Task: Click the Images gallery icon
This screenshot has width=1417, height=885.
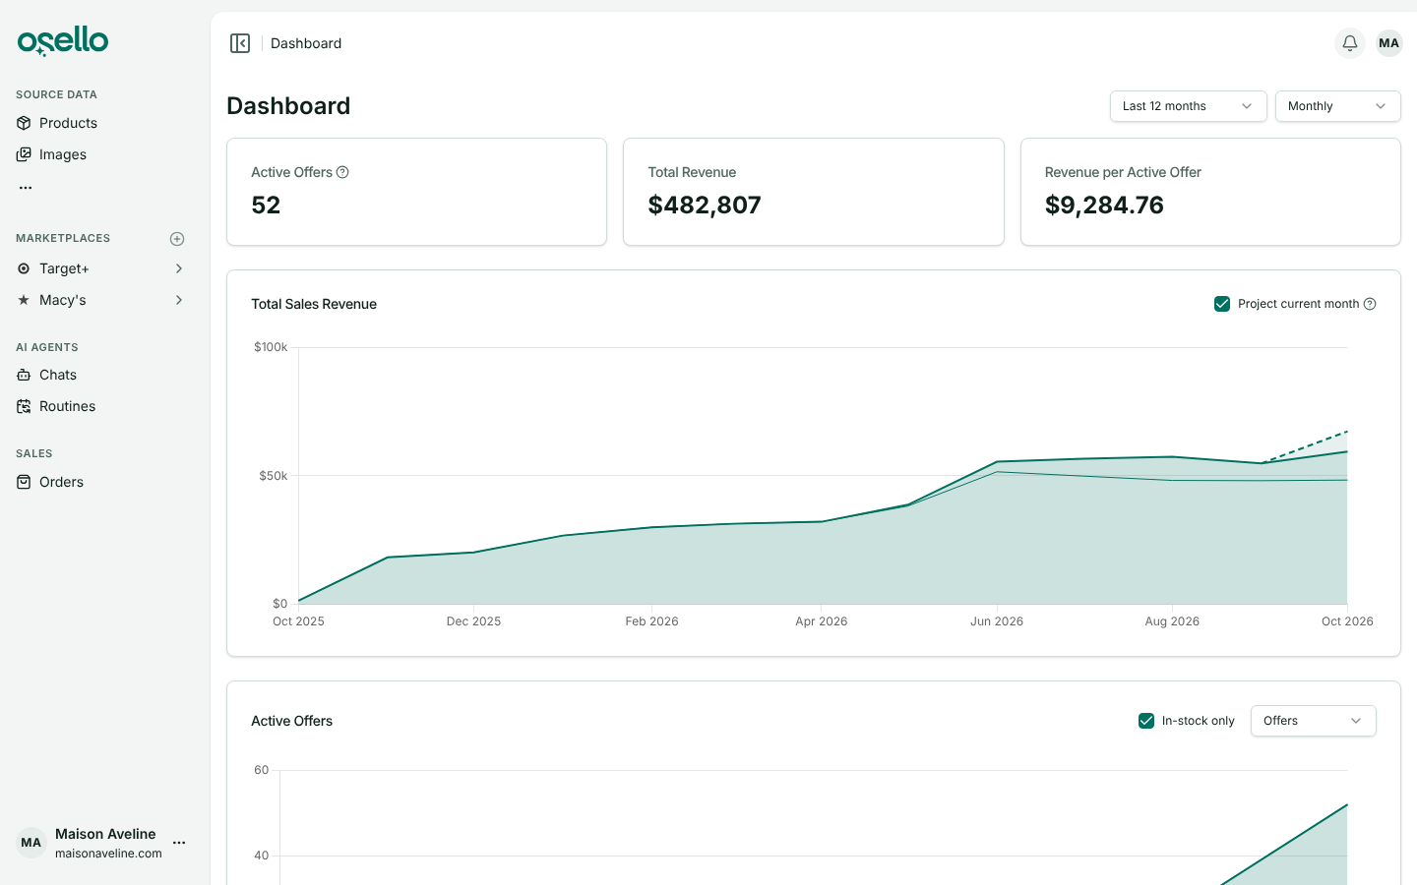Action: (24, 154)
